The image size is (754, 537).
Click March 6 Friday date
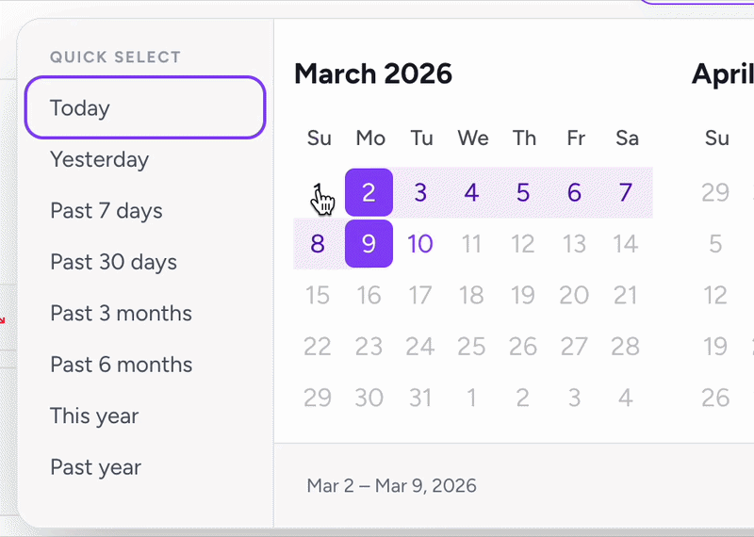coord(574,192)
